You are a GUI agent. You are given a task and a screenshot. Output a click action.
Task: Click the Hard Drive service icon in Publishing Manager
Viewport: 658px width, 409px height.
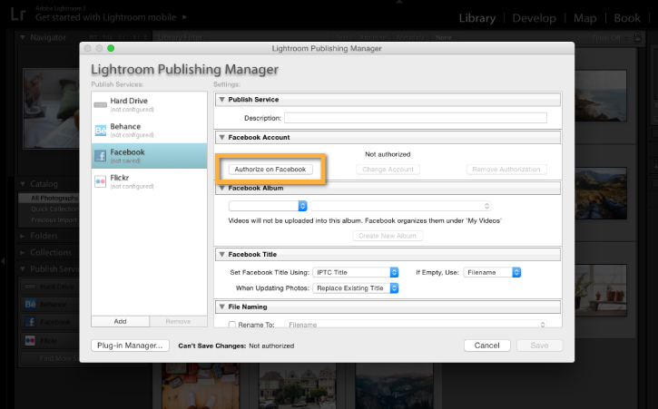point(101,105)
